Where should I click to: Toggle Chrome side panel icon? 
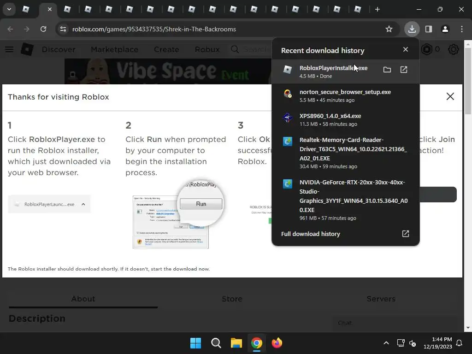(x=429, y=29)
